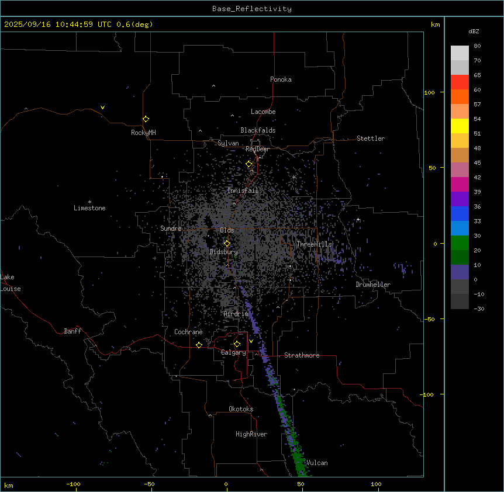Click the asterisk marker above Limestone
The width and height of the screenshot is (504, 492).
pyautogui.click(x=89, y=202)
